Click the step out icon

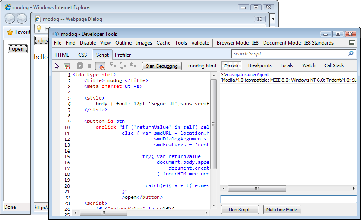[x=133, y=65]
